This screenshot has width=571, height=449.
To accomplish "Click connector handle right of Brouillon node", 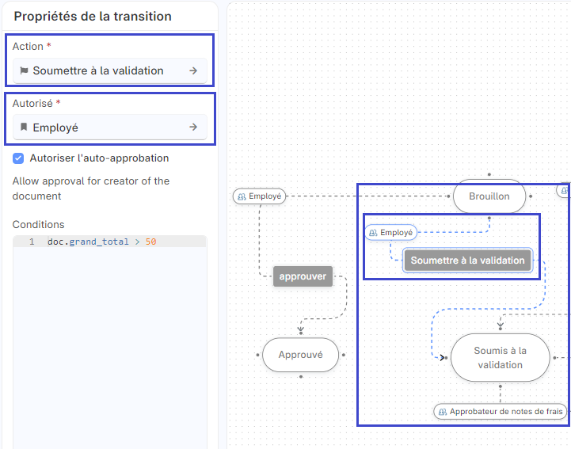I will [531, 196].
